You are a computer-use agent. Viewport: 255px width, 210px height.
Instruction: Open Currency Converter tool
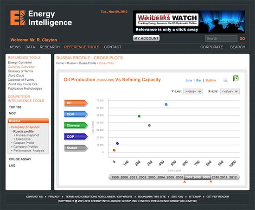[x=21, y=67]
